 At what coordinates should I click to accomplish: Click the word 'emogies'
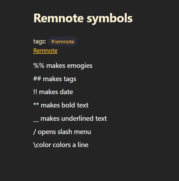pyautogui.click(x=80, y=66)
